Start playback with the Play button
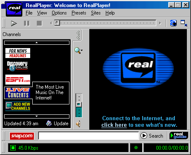The height and width of the screenshot is (155, 191). (x=14, y=23)
